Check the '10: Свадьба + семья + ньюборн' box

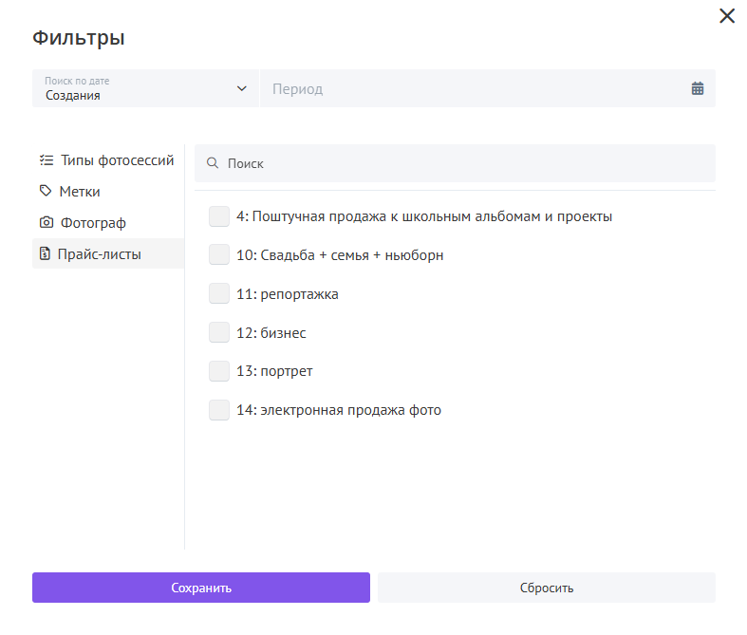(219, 255)
